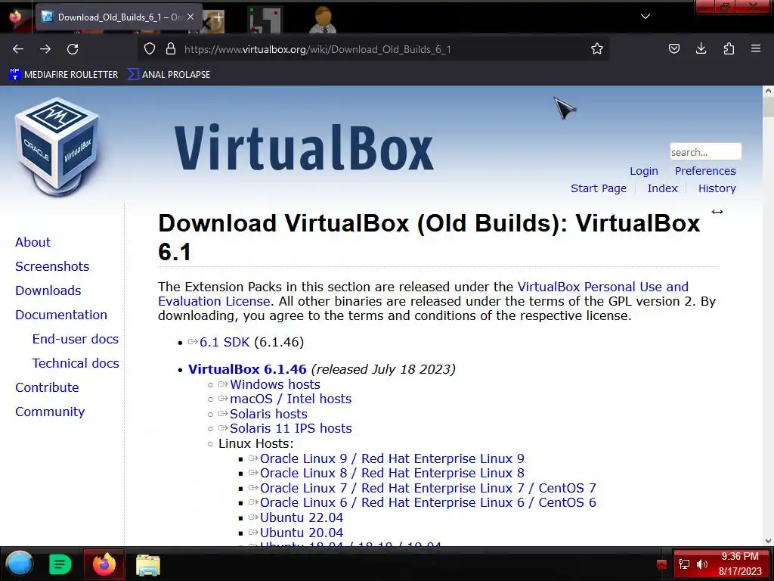View the page History link
The height and width of the screenshot is (581, 774).
pos(717,188)
